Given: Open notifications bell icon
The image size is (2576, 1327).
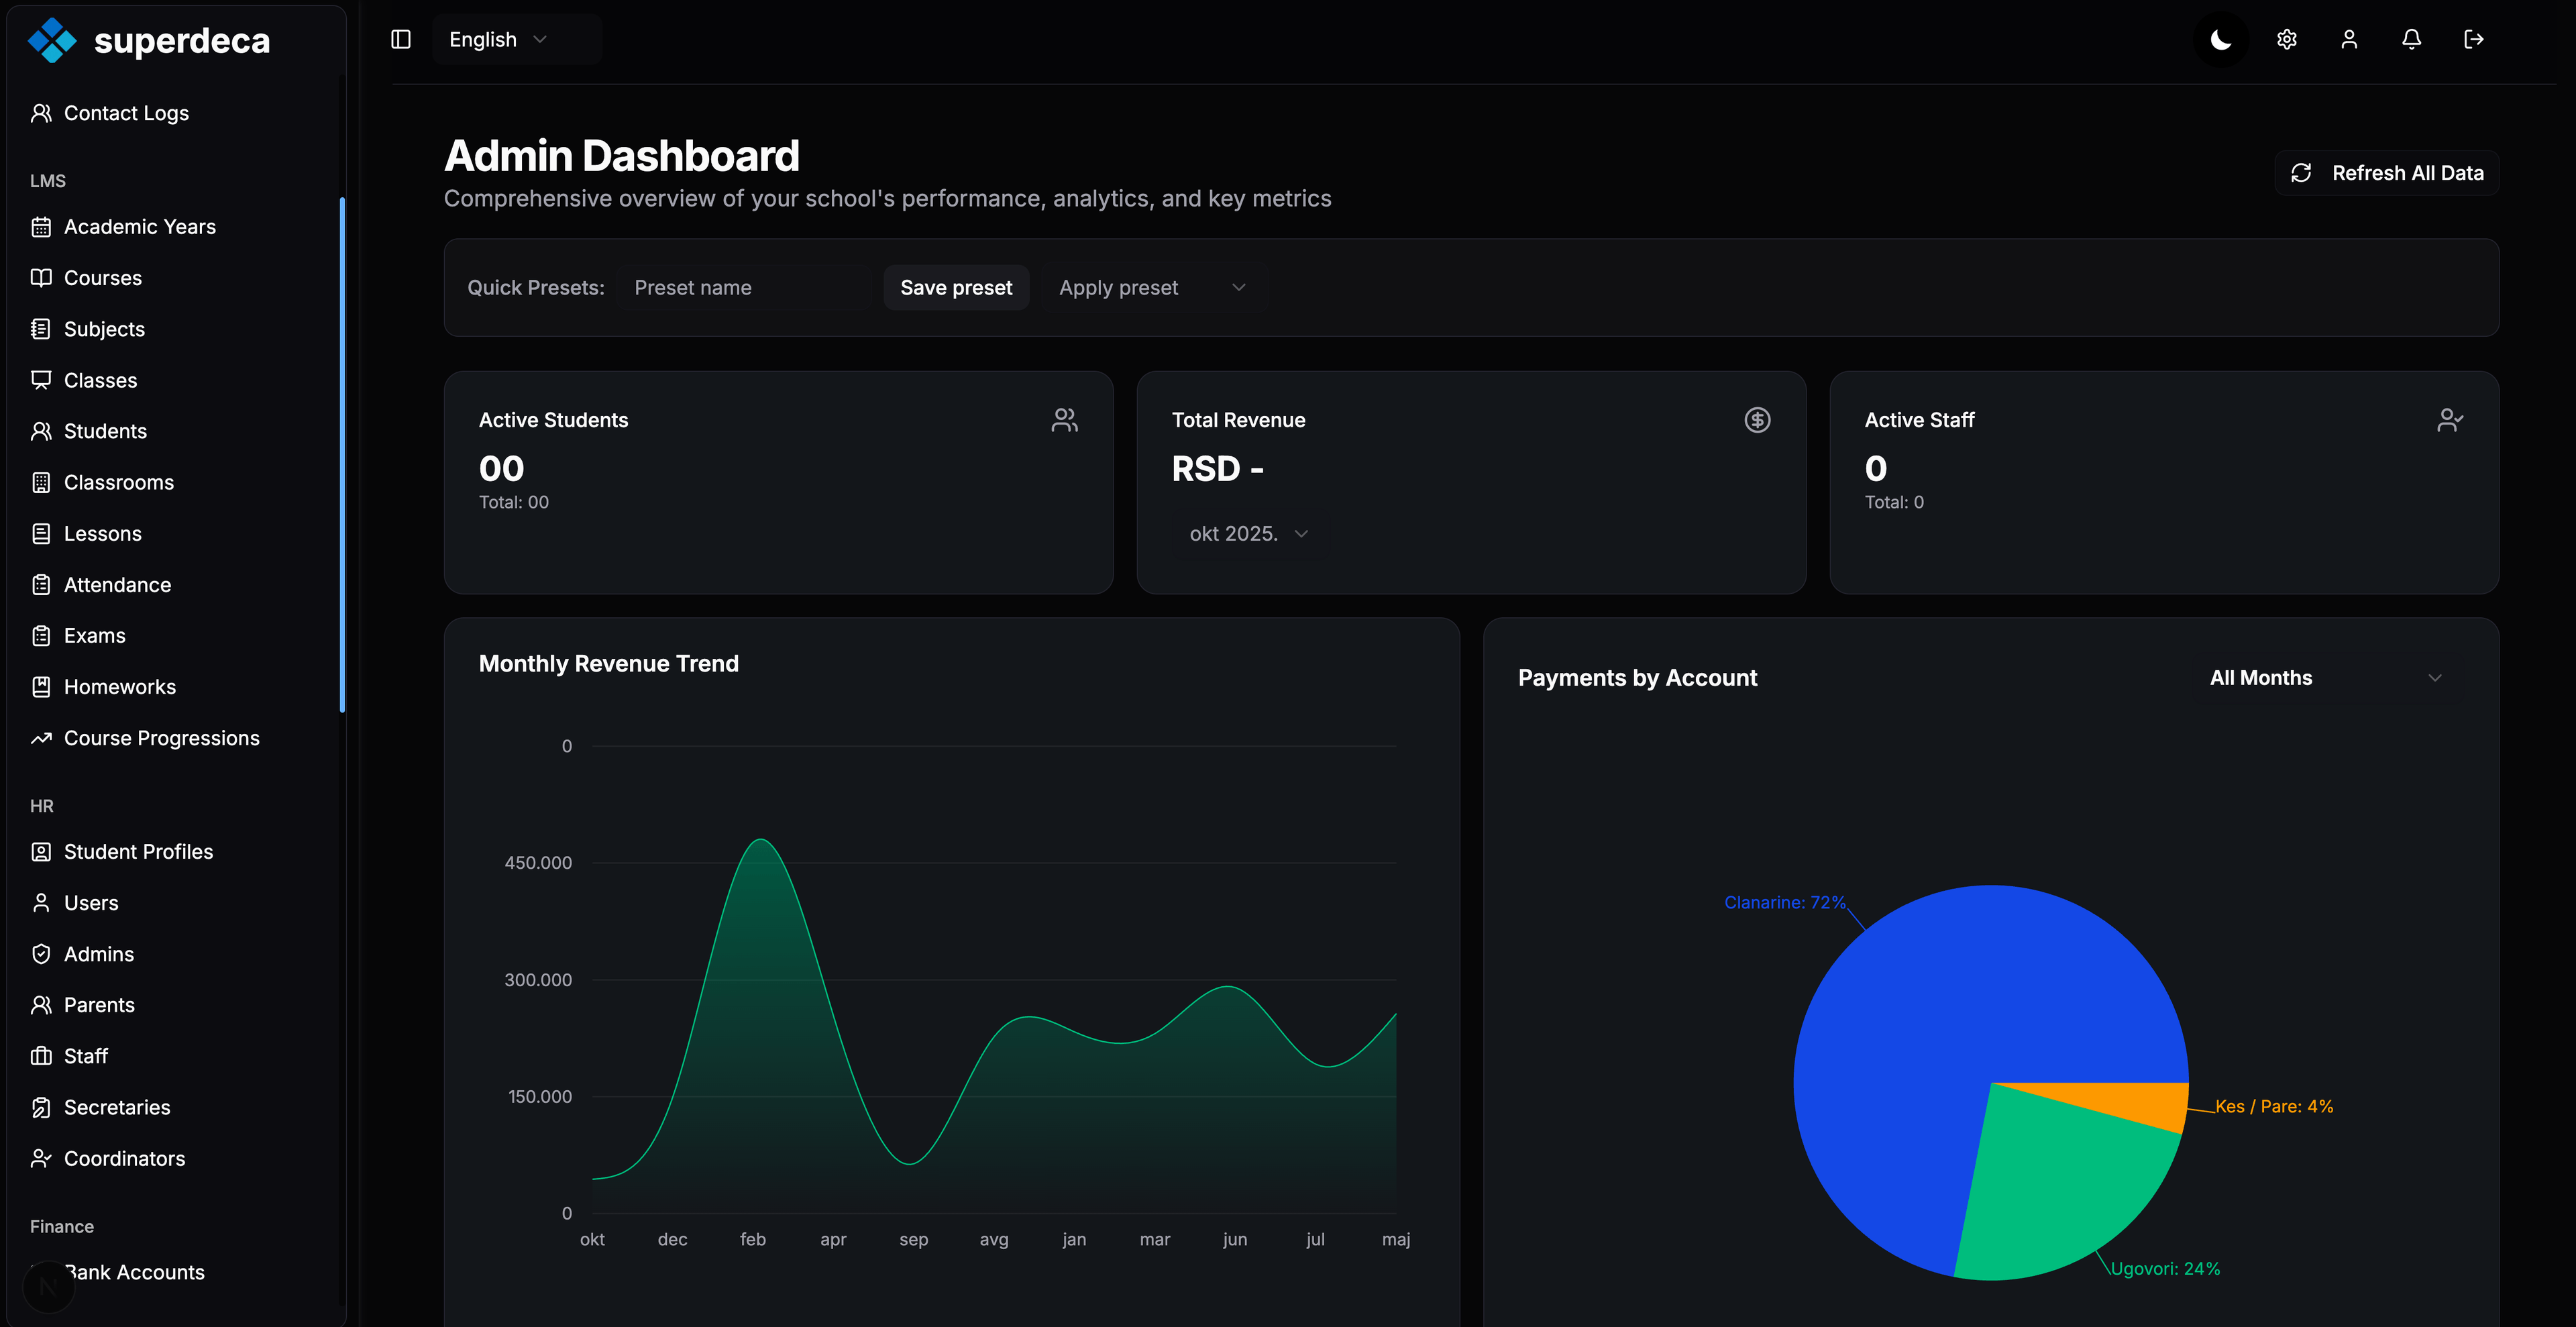Looking at the screenshot, I should 2411,39.
